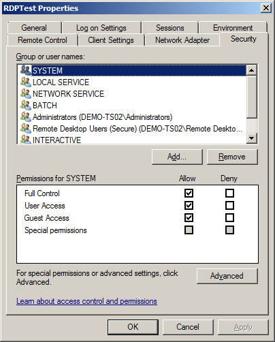Select the NETWORK SERVICE group icon
The width and height of the screenshot is (275, 342).
coord(26,93)
